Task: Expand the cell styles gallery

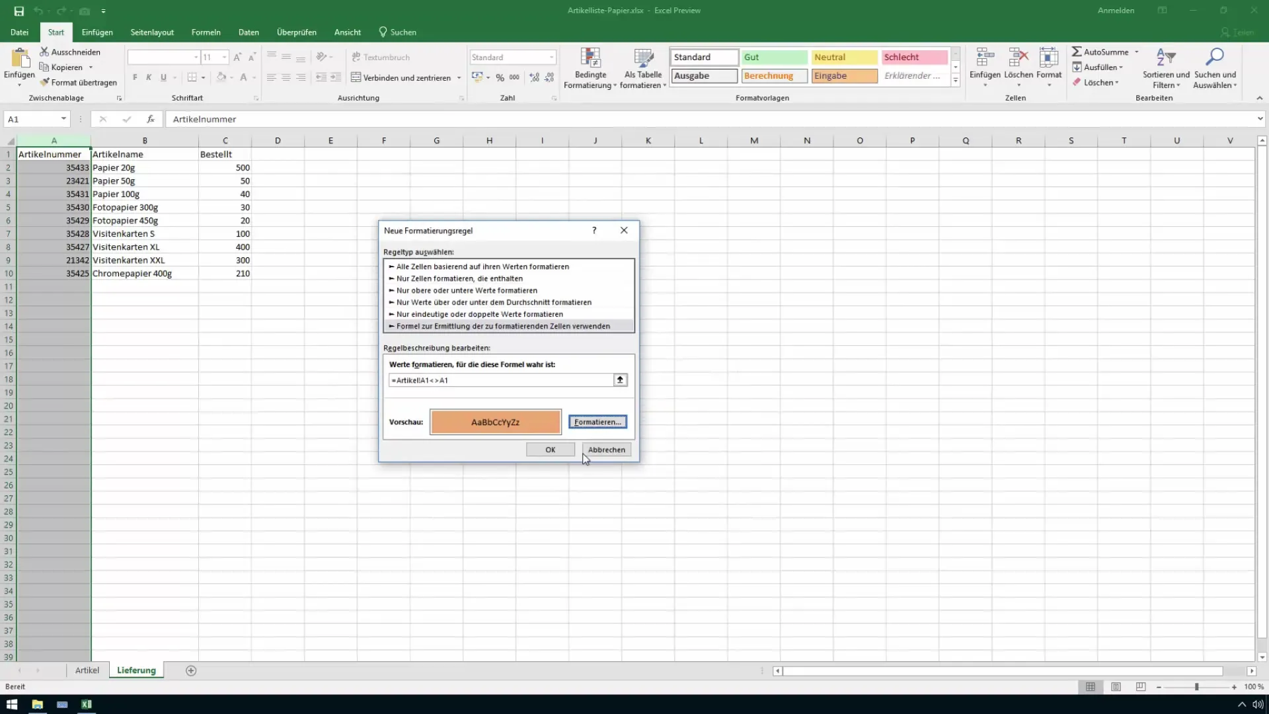Action: (x=955, y=81)
